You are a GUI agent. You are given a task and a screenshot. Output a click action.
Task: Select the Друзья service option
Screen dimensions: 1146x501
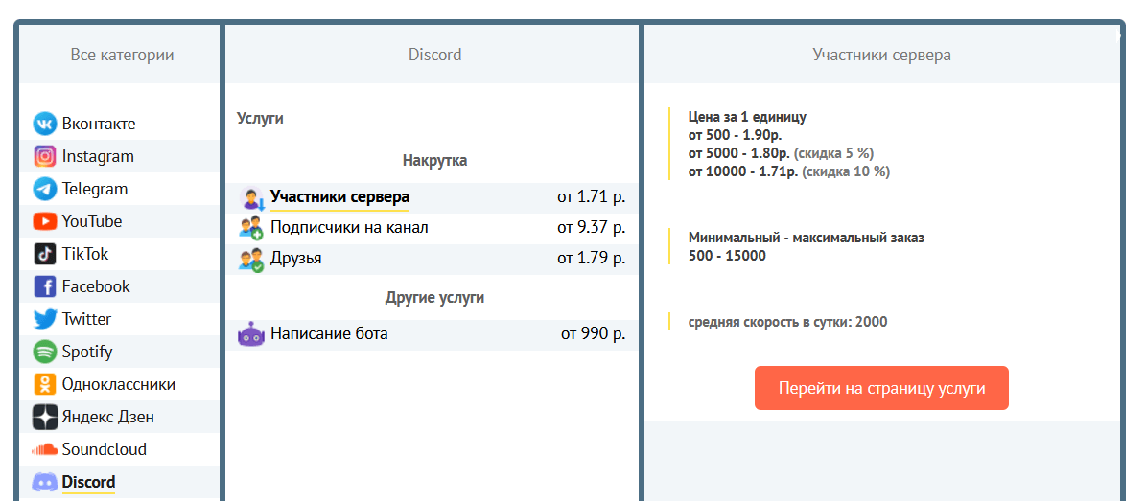[296, 259]
